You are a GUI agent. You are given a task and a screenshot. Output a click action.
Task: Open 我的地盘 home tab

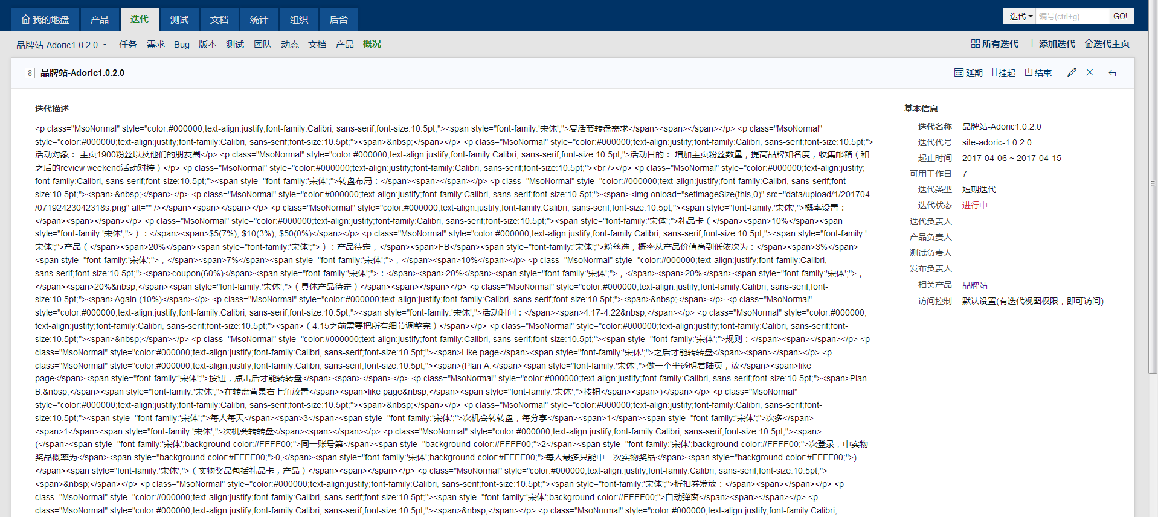pyautogui.click(x=45, y=19)
